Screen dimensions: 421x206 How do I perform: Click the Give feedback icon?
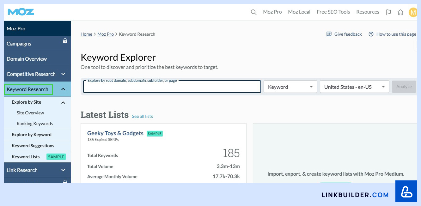329,34
